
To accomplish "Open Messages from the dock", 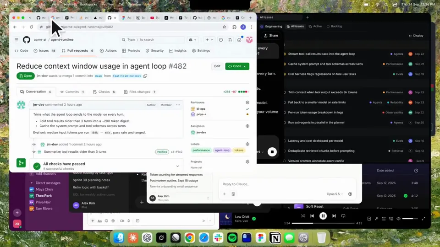I will 289,238.
